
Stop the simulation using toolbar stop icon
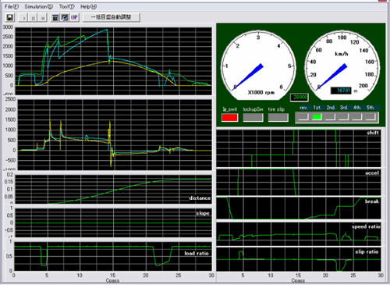click(43, 18)
